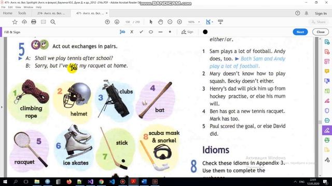Expand the fit page options arrow
This screenshot has height=186, width=332.
(212, 22)
